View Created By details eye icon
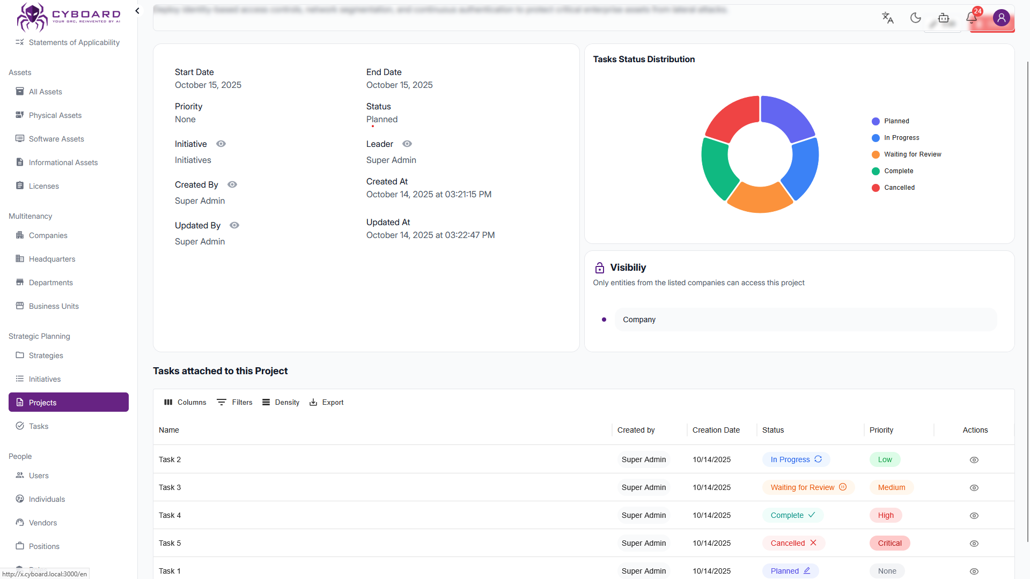 tap(232, 184)
